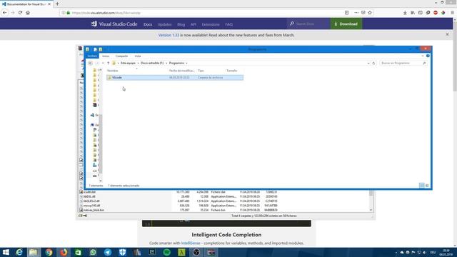The image size is (457, 257).
Task: Reload the page in Firefox
Action: (x=20, y=13)
